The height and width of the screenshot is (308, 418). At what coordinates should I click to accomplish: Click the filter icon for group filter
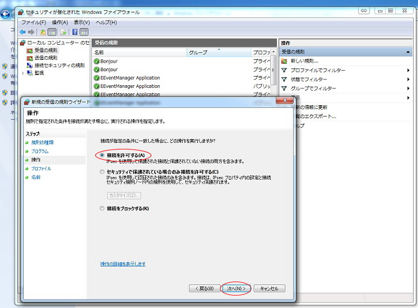[284, 88]
